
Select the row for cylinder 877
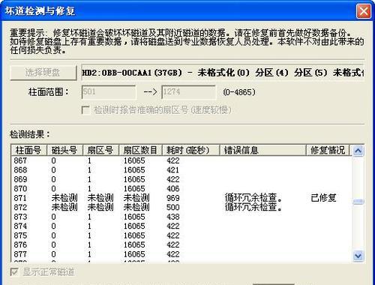(x=181, y=254)
